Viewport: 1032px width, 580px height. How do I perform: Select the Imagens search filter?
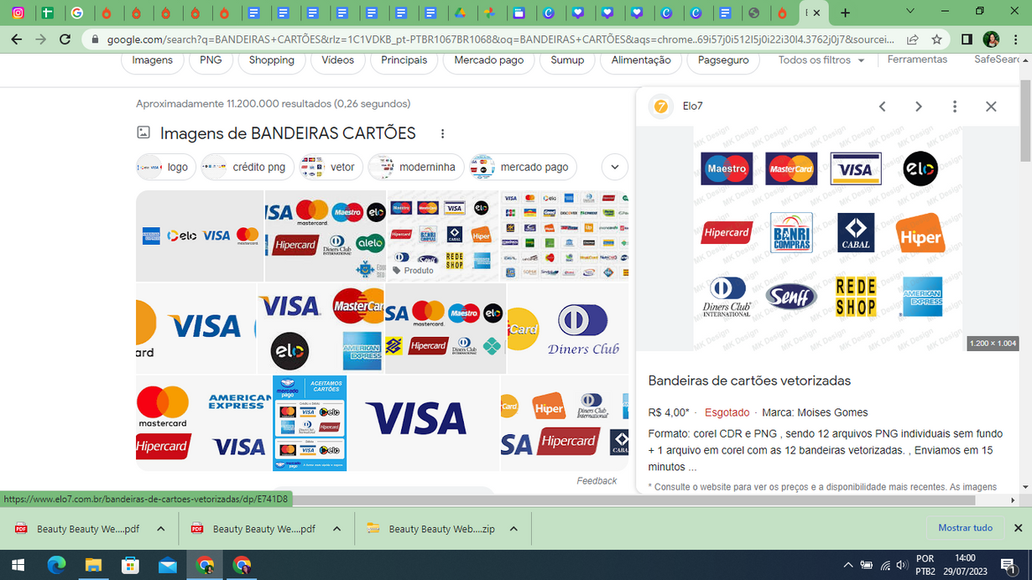152,60
